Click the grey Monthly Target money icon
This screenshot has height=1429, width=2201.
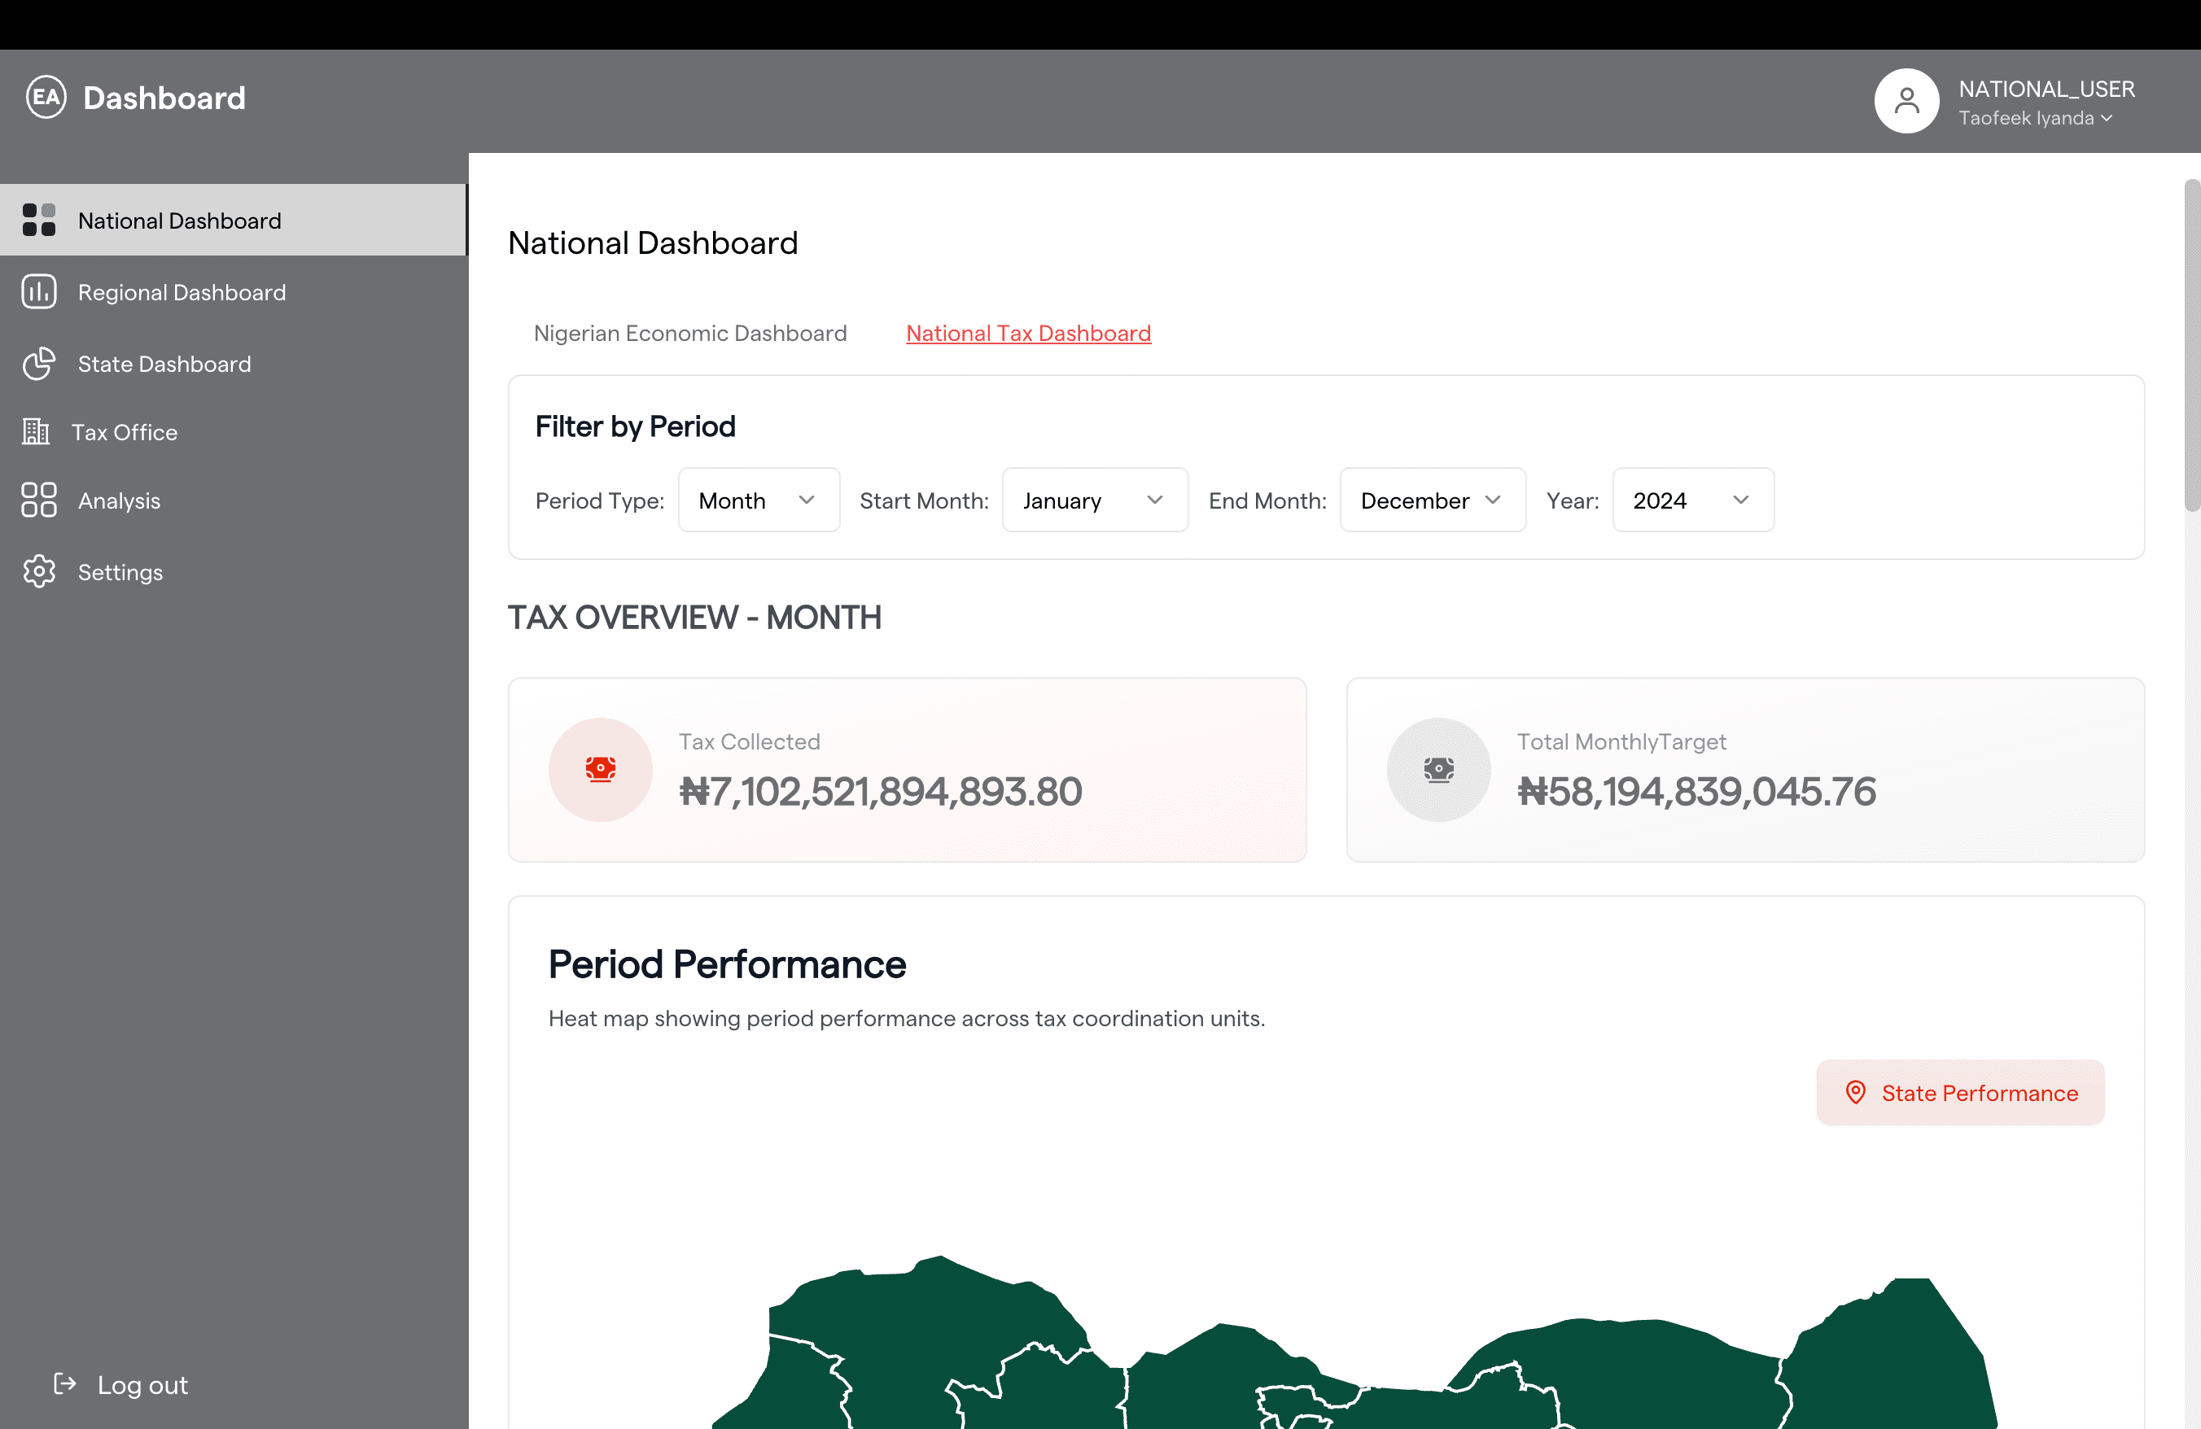[1438, 769]
